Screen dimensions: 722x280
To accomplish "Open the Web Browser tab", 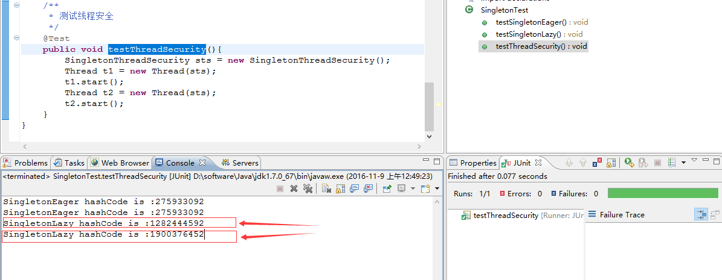I will [x=121, y=163].
